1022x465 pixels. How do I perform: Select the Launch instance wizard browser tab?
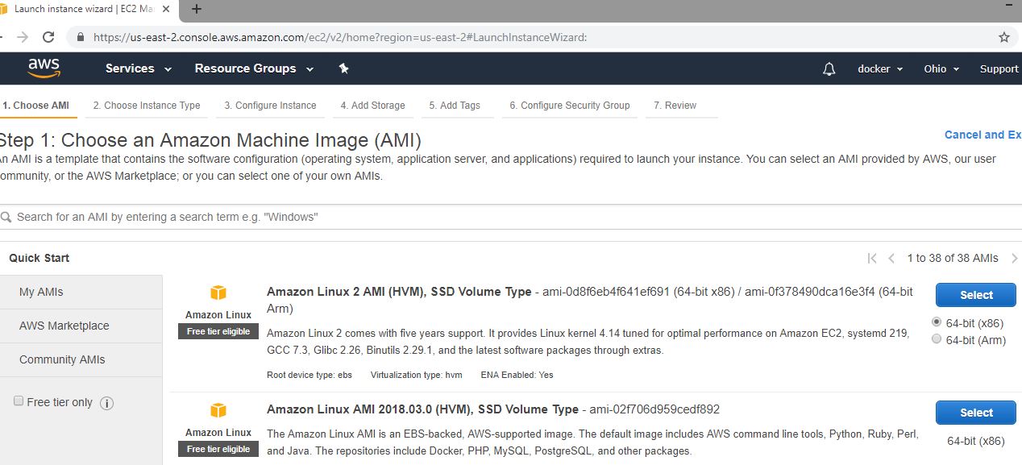click(x=85, y=10)
